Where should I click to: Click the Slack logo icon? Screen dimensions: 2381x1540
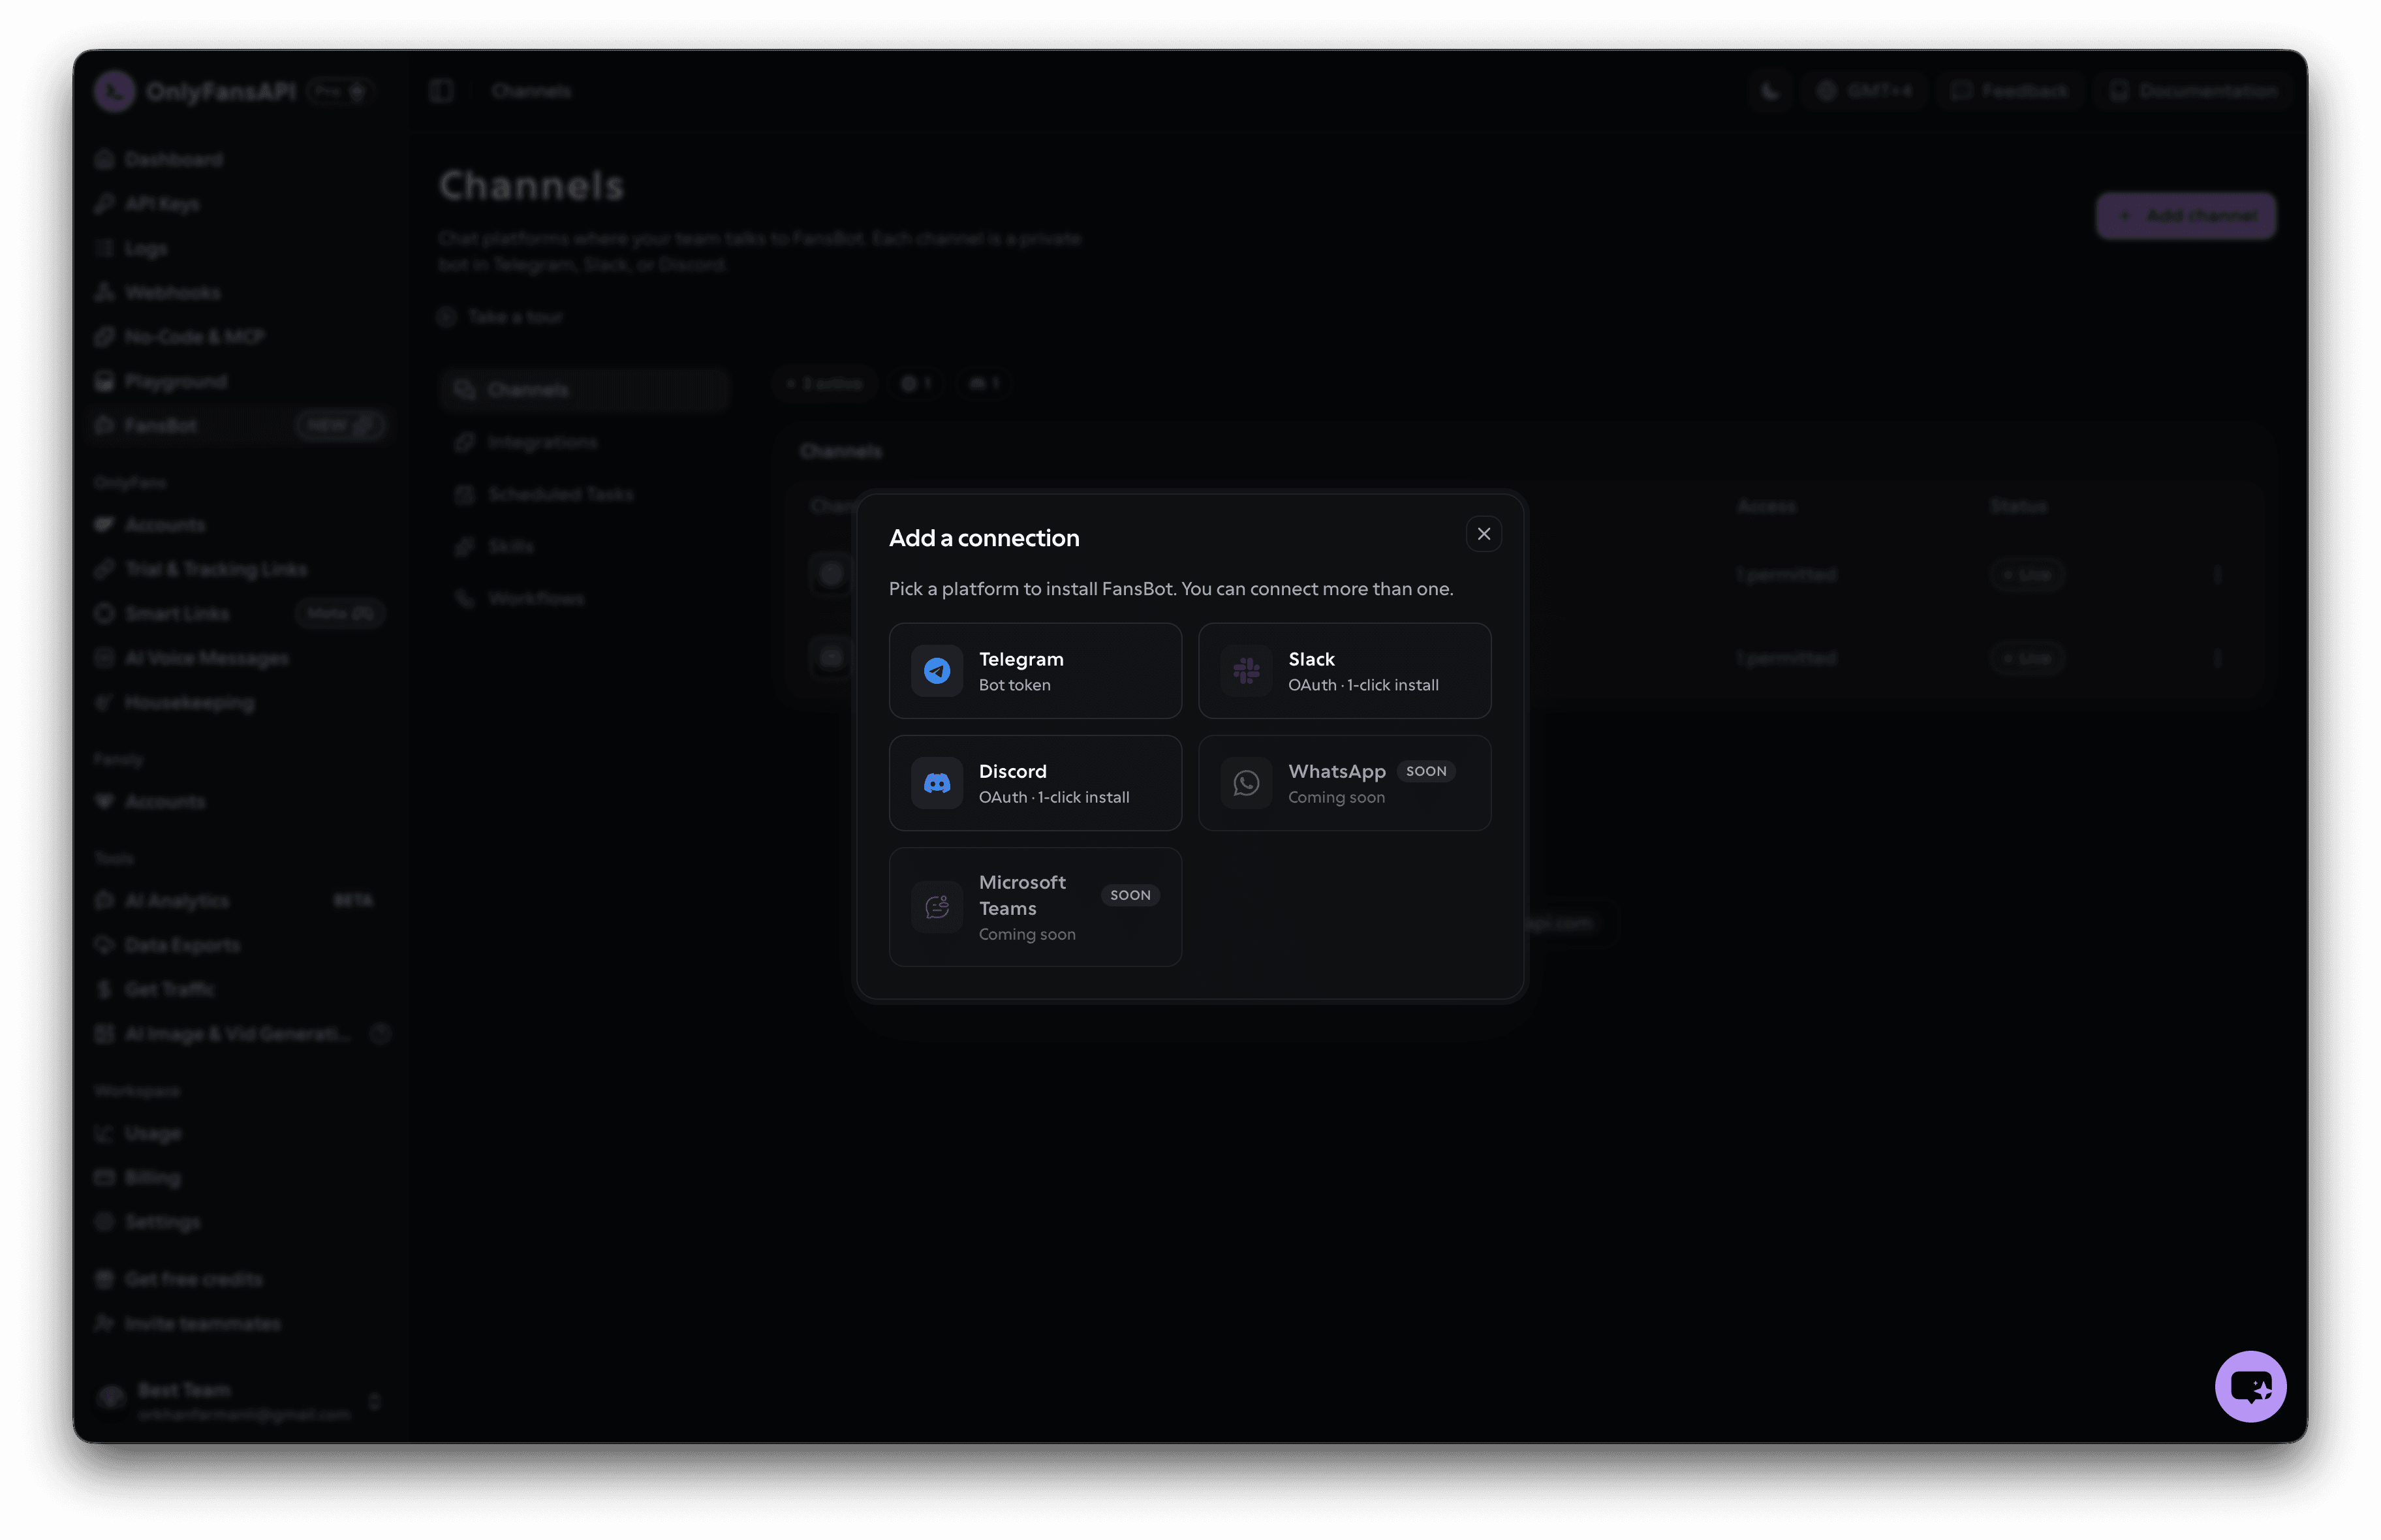click(x=1246, y=671)
